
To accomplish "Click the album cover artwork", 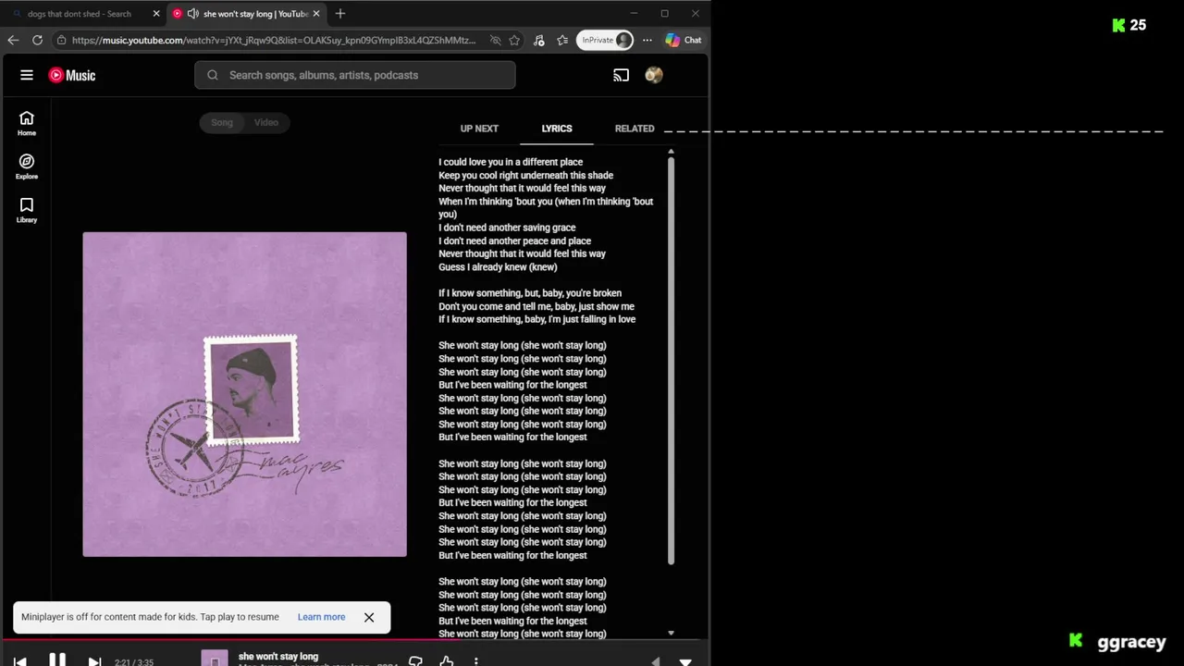I will 244,394.
